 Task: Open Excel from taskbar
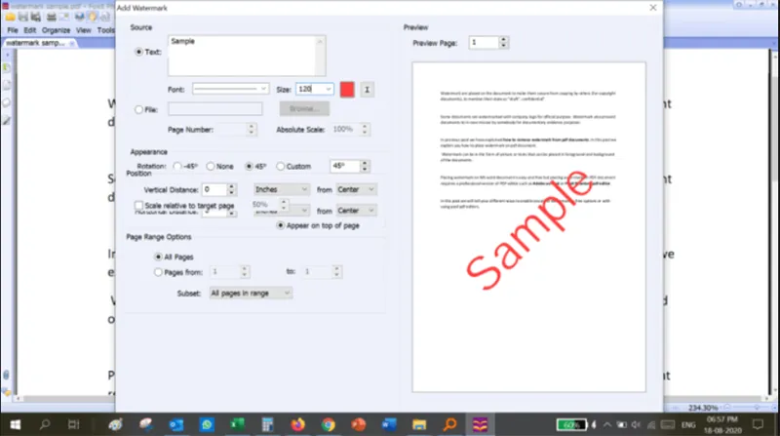(237, 424)
